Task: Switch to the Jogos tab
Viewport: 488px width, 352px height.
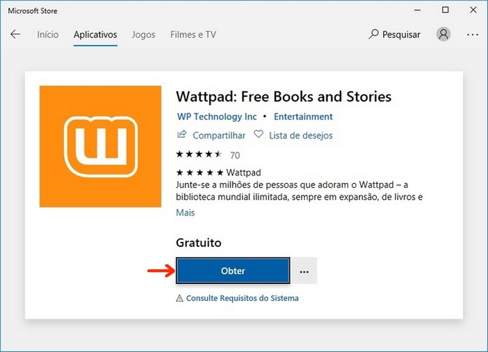Action: 143,35
